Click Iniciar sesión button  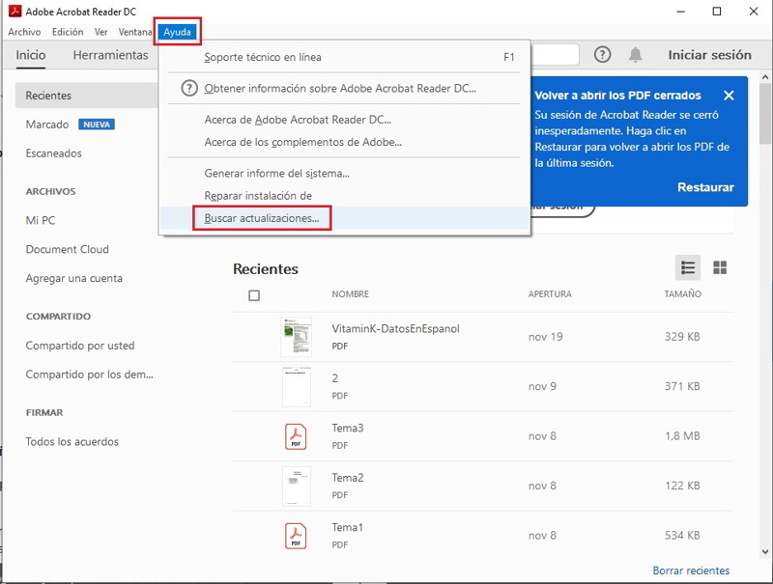coord(709,55)
